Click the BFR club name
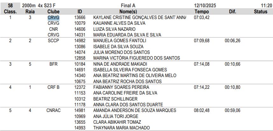This screenshot has width=273, height=131. point(53,64)
